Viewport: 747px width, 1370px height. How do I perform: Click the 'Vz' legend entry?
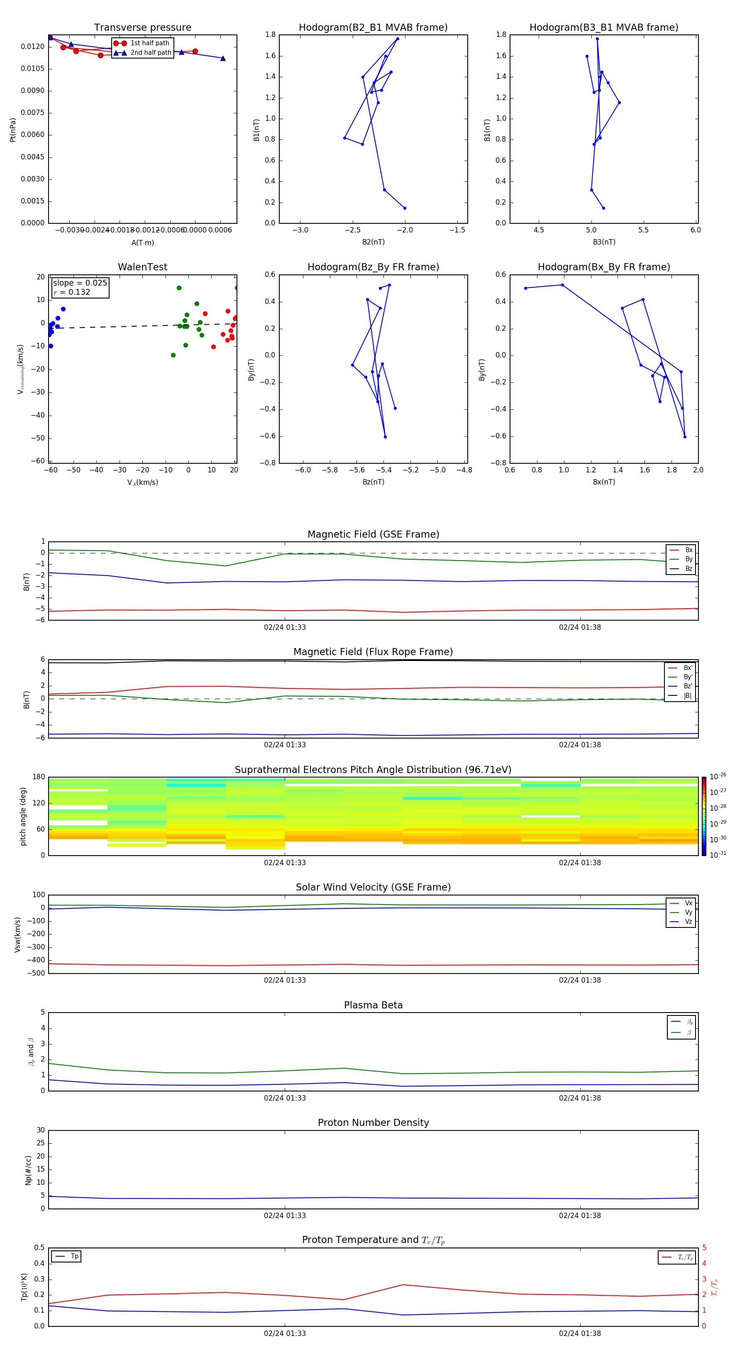coord(681,922)
